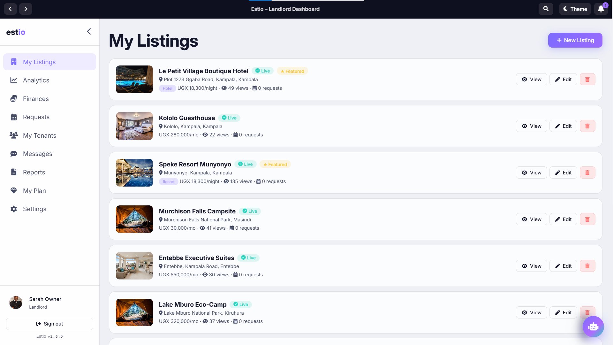The width and height of the screenshot is (613, 345).
Task: Click Sarah Owner profile avatar
Action: 16,303
